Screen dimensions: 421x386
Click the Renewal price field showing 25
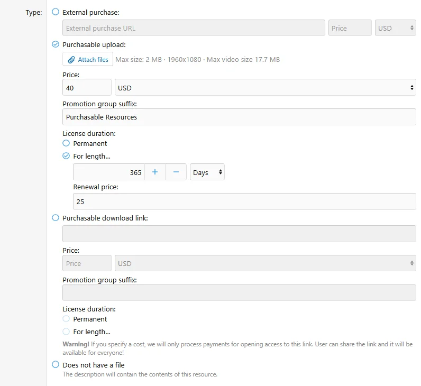(x=244, y=201)
